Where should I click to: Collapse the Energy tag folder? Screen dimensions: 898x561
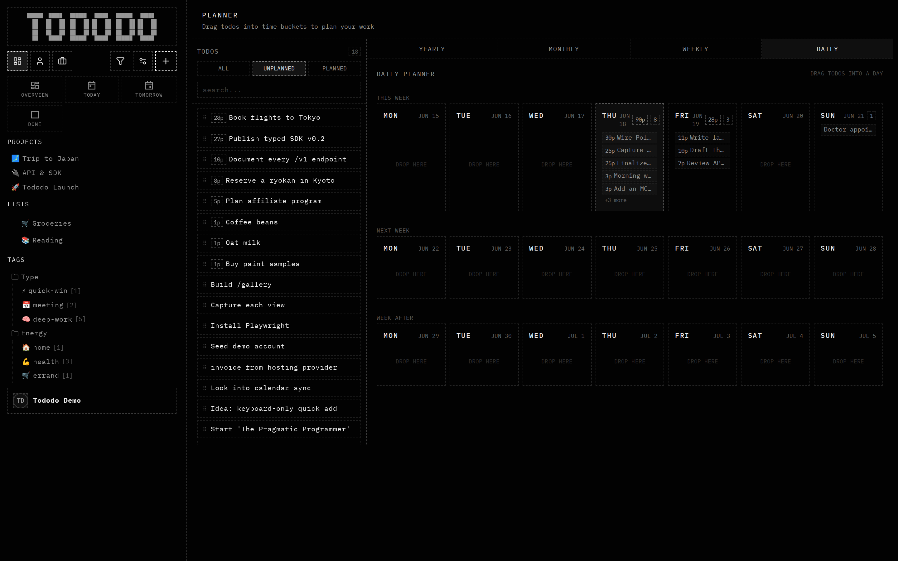click(29, 333)
